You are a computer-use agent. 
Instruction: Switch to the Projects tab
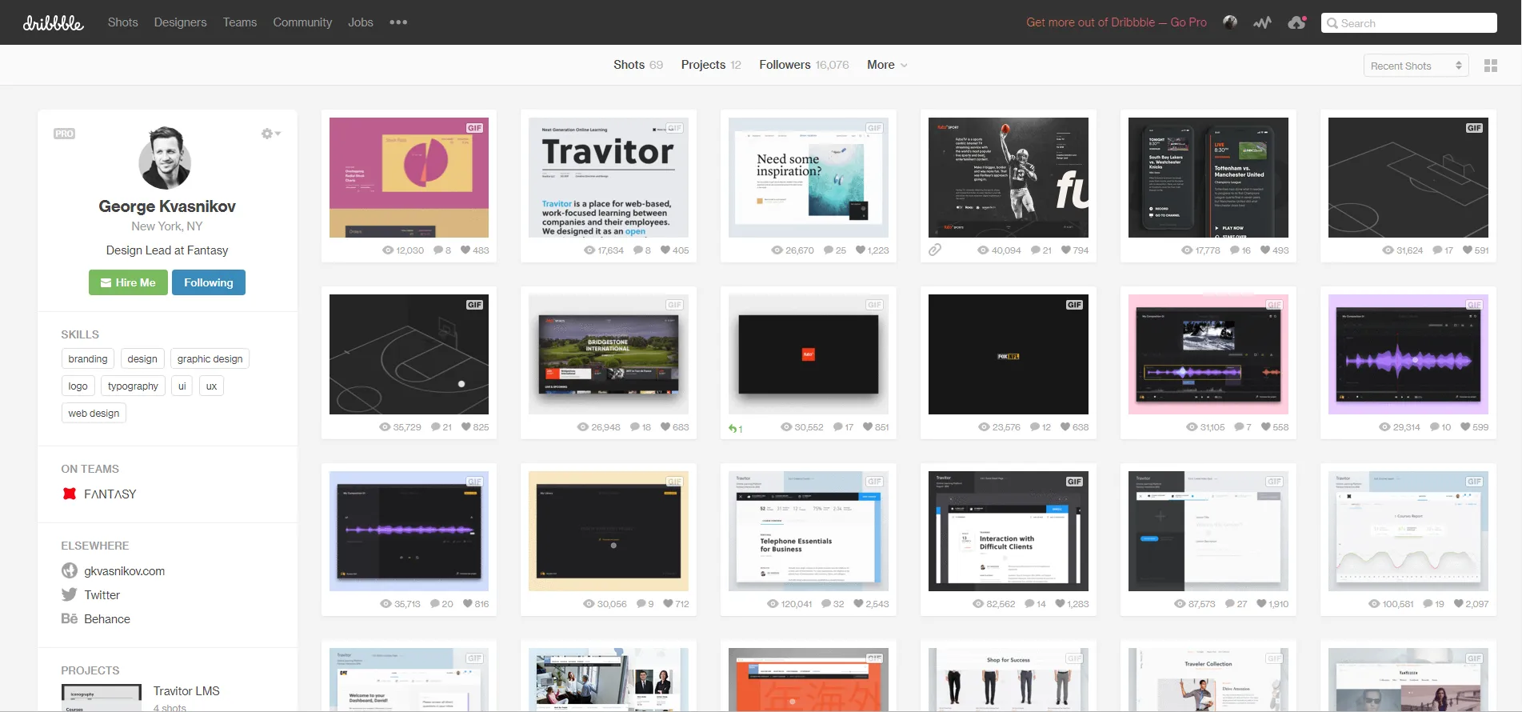coord(703,65)
